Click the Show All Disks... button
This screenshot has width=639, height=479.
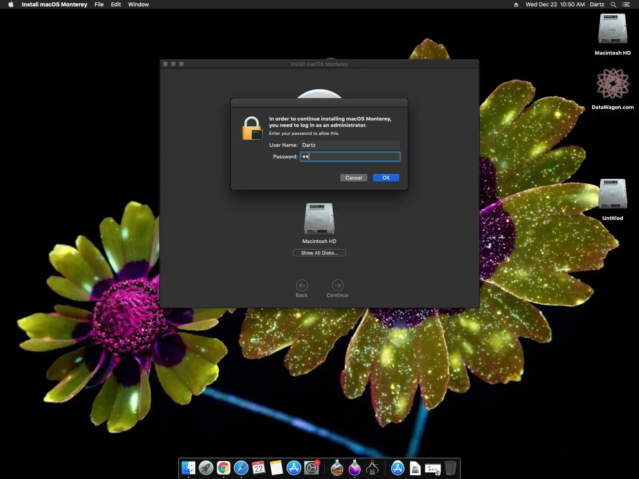(319, 253)
